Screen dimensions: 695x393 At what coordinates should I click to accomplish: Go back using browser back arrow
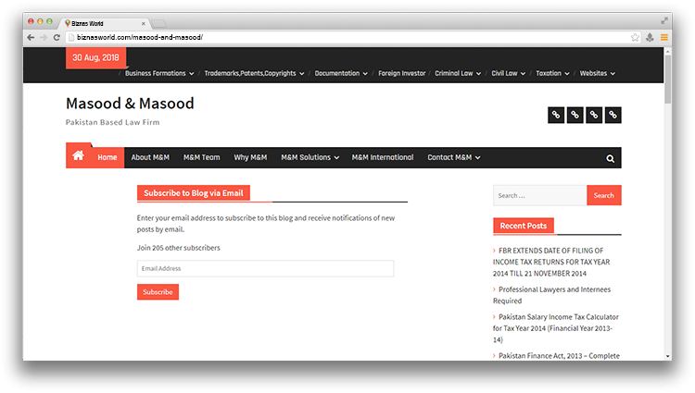31,37
